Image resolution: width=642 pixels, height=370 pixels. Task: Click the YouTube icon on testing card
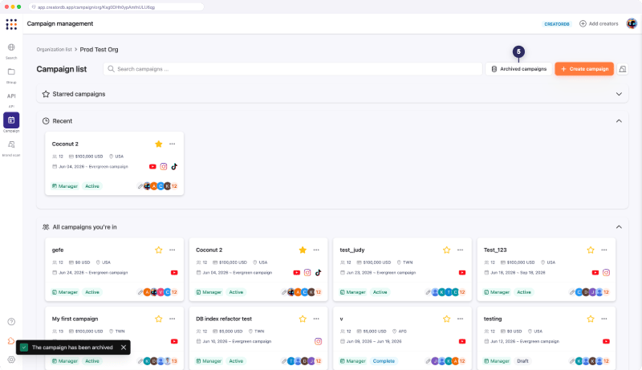[x=607, y=341]
